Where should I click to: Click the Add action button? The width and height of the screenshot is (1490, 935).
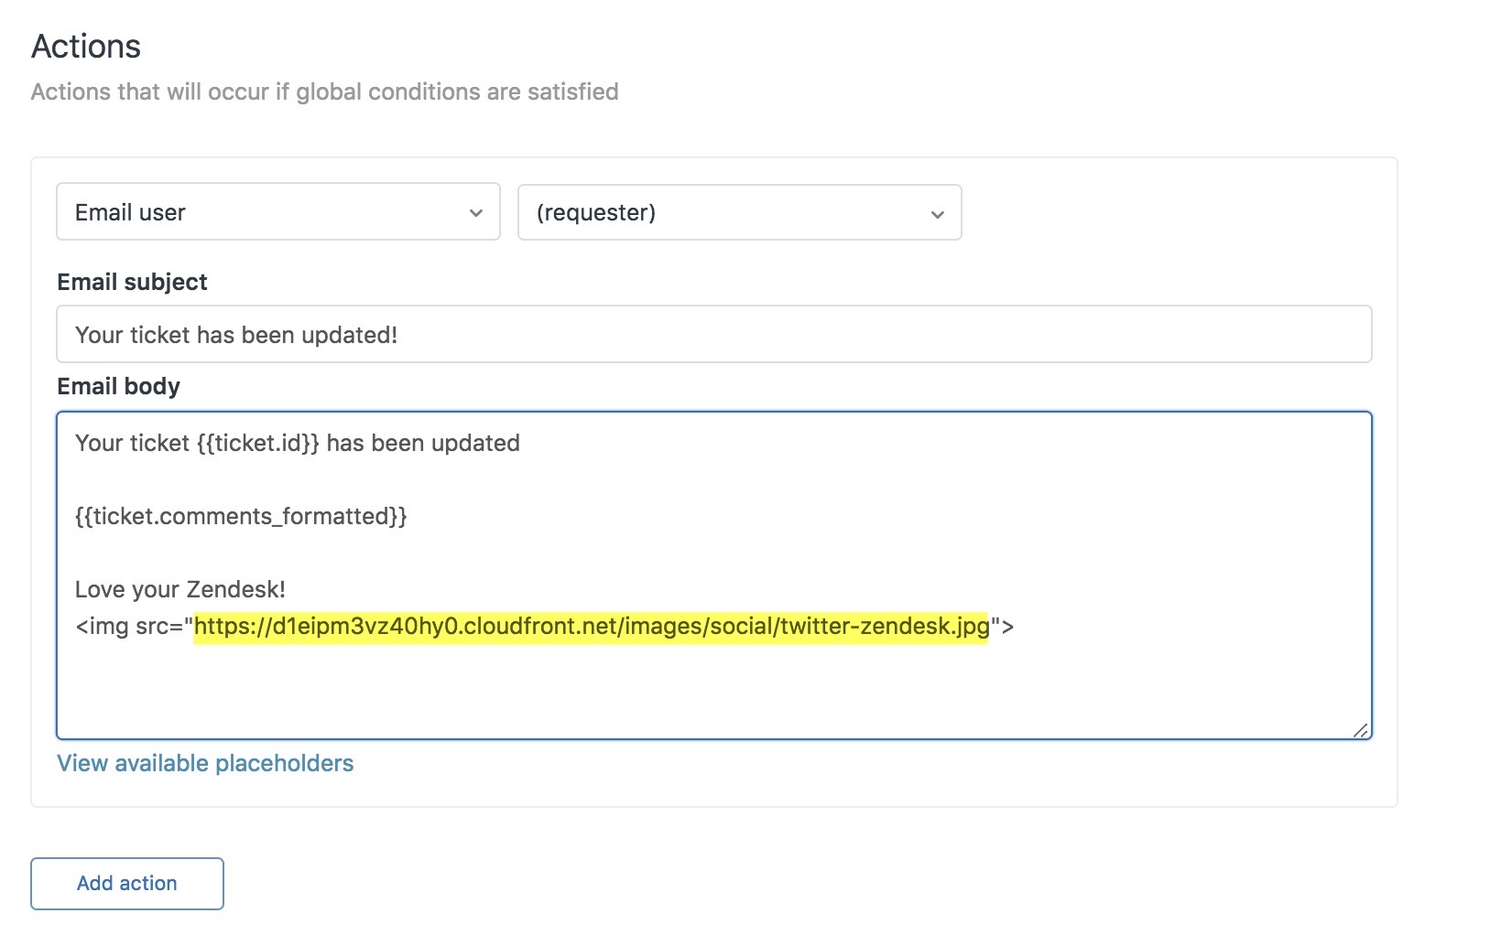(126, 883)
